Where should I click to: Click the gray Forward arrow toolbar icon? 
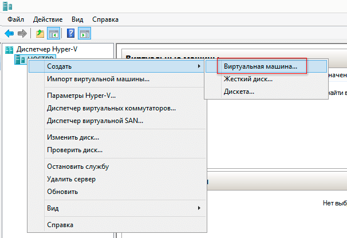click(x=22, y=34)
